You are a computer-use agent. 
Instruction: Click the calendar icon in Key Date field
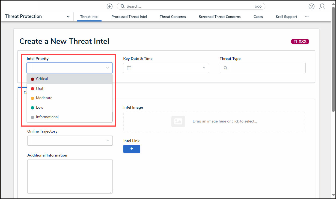coord(129,68)
